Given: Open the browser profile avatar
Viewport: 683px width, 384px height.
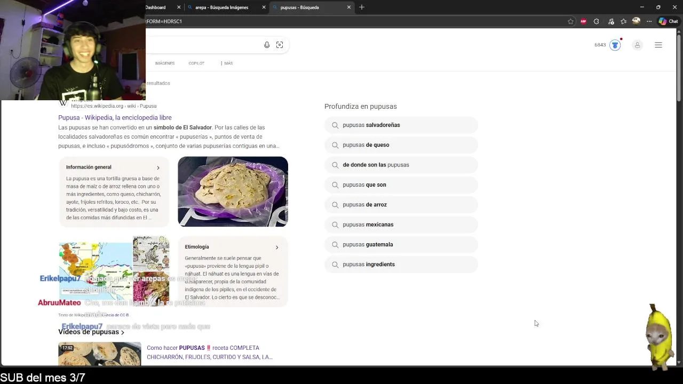Looking at the screenshot, I should click(x=636, y=21).
